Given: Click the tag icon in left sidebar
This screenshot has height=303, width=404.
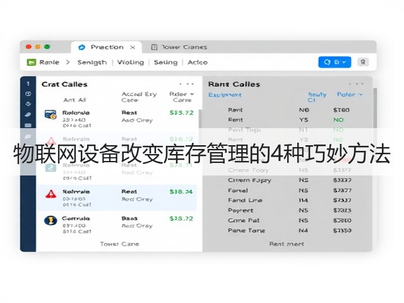Looking at the screenshot, I should point(28,114).
